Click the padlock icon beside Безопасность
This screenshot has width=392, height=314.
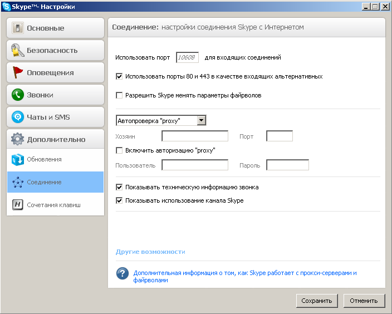click(x=17, y=50)
